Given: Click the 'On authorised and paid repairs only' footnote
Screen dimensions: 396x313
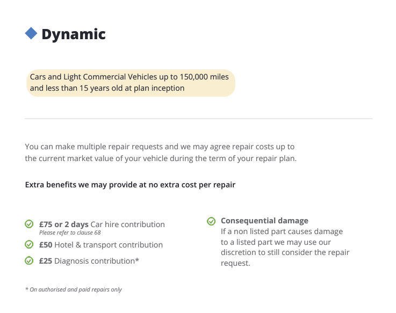Looking at the screenshot, I should pos(74,289).
